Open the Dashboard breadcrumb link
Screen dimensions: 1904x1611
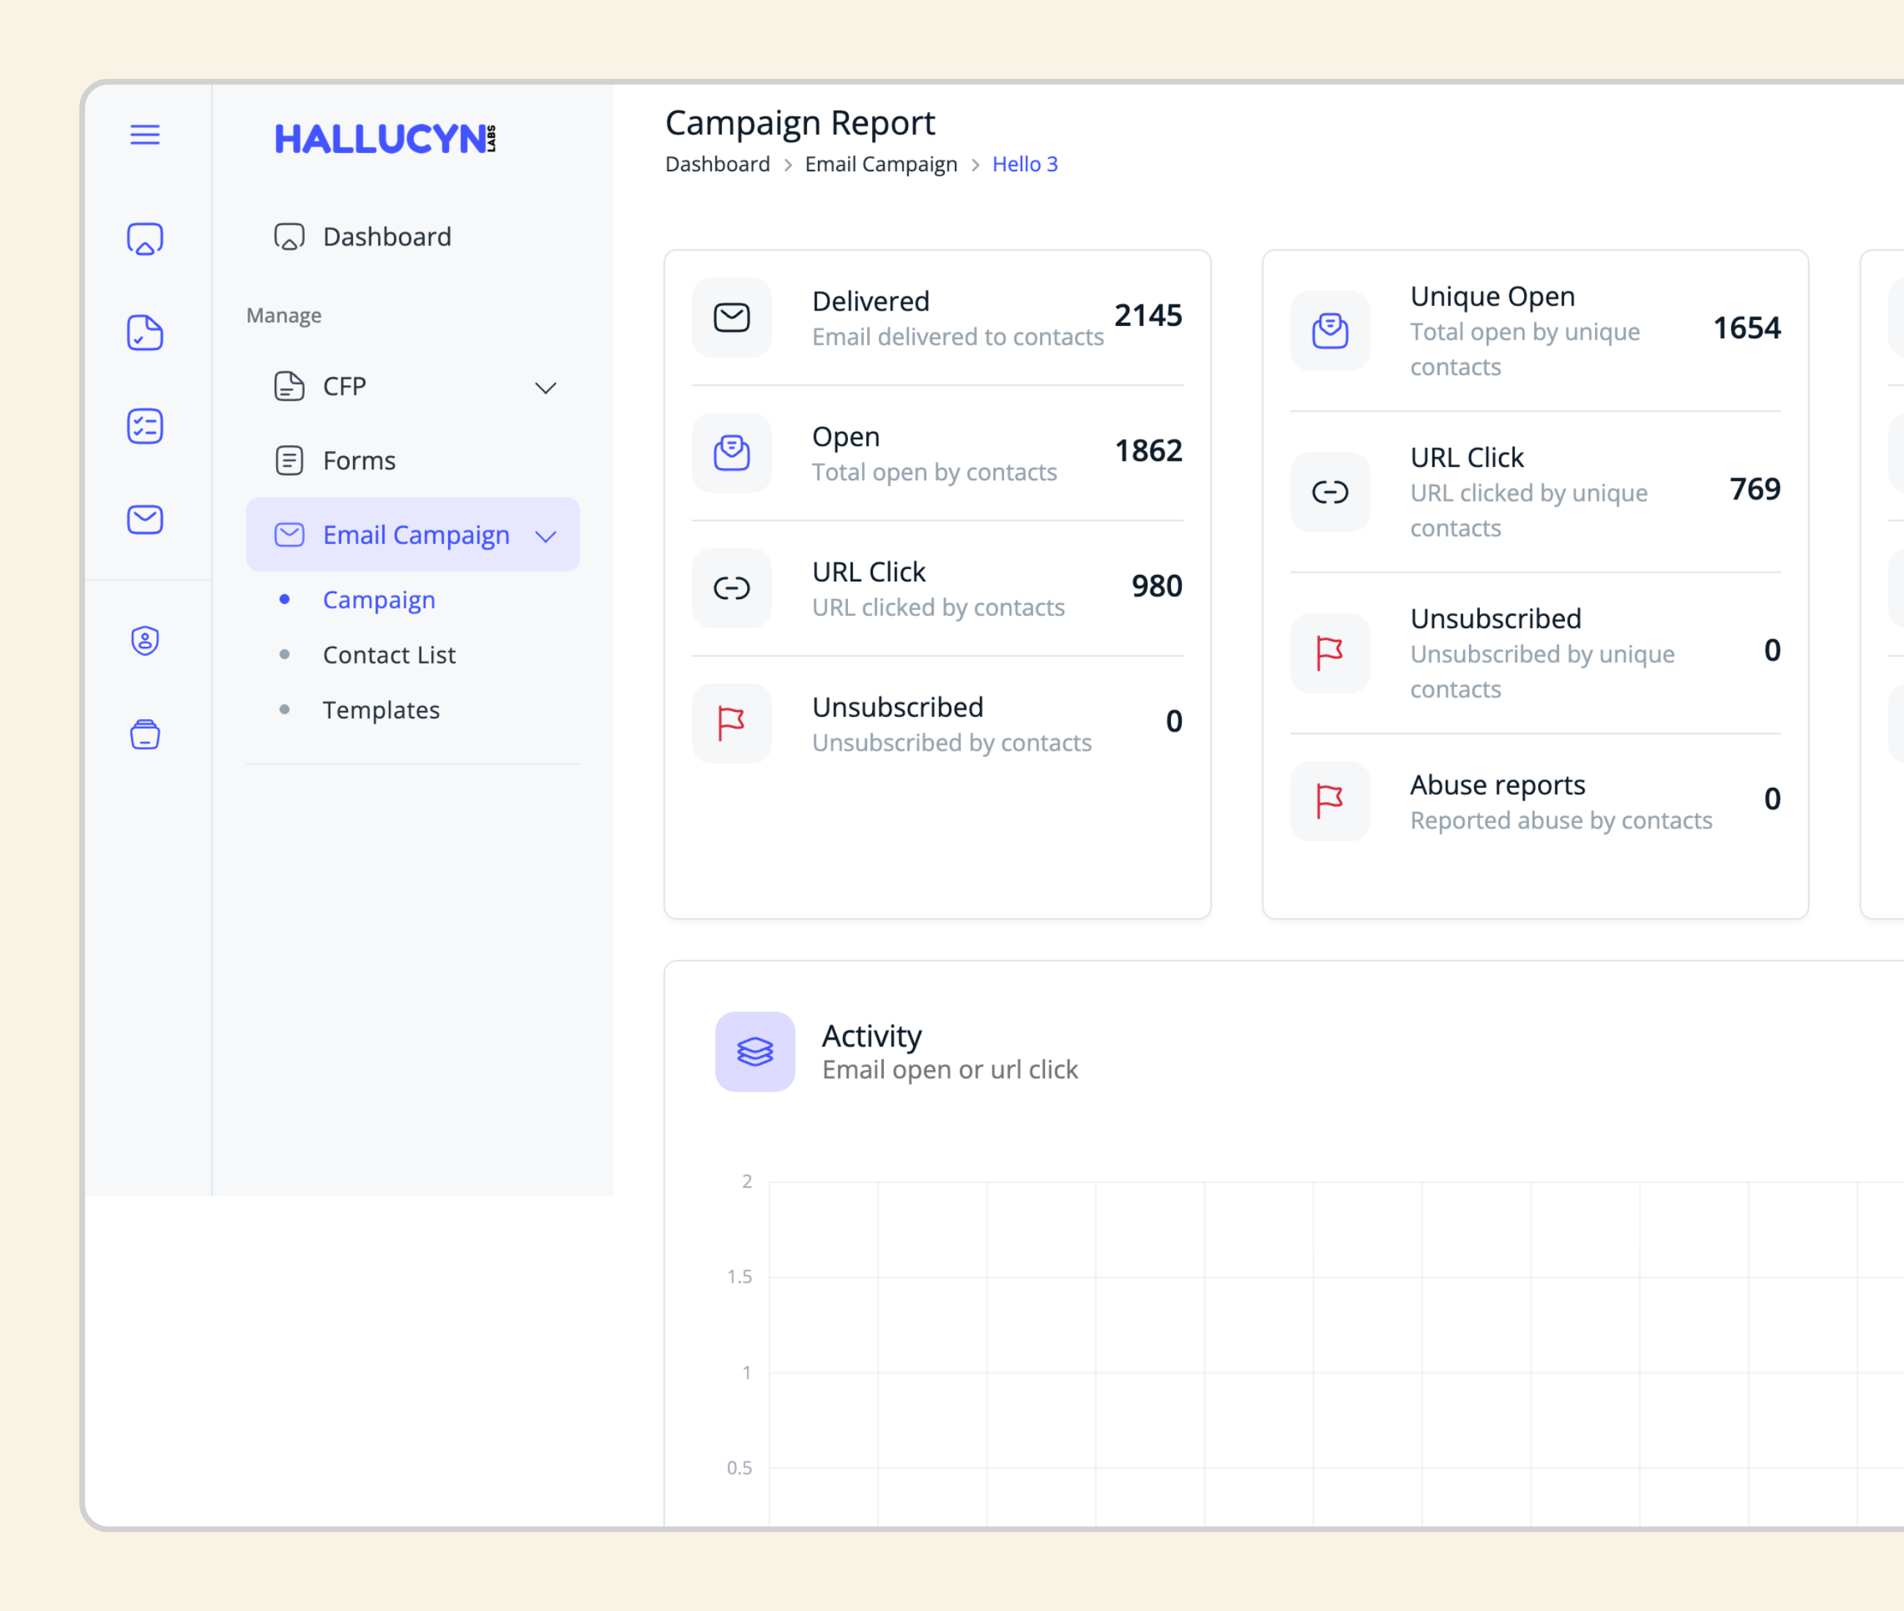(718, 164)
